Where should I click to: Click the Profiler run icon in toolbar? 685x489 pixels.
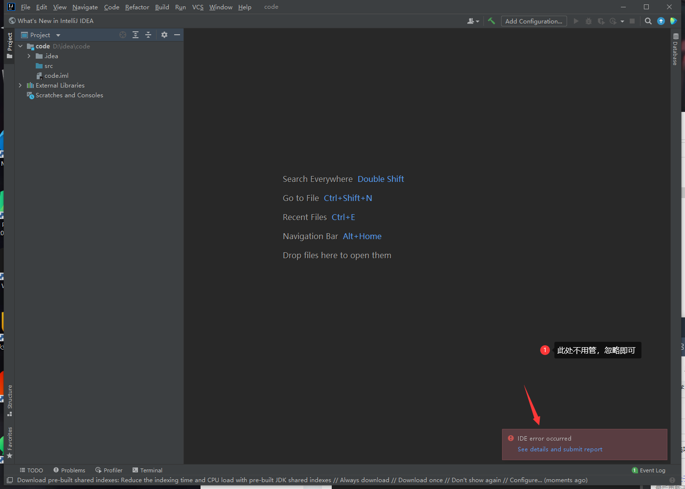click(x=613, y=21)
